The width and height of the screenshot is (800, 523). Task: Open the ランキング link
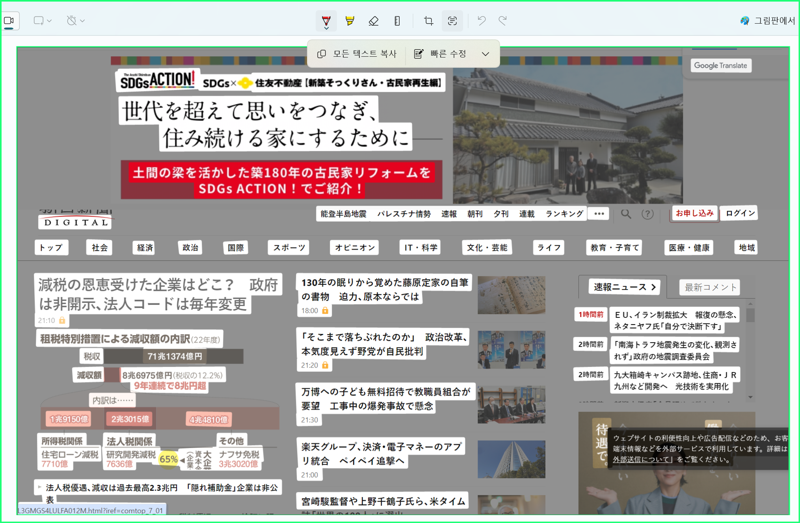564,214
